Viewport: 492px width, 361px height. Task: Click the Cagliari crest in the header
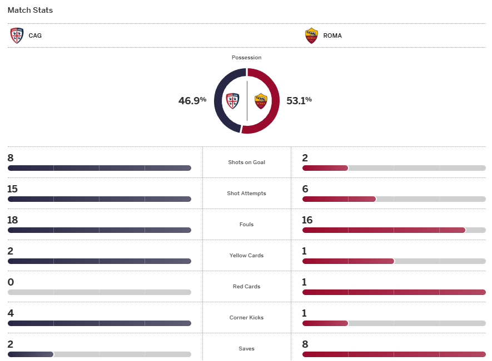point(17,35)
